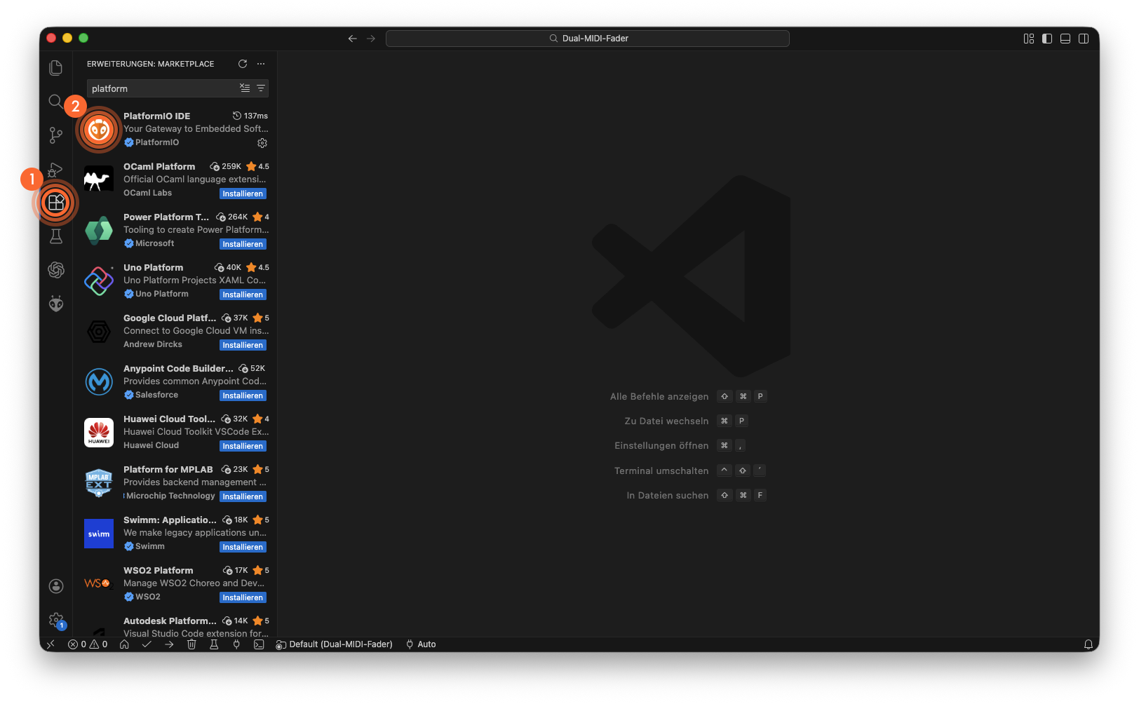
Task: Click the "Microchip Technology" publisher name
Action: point(170,496)
